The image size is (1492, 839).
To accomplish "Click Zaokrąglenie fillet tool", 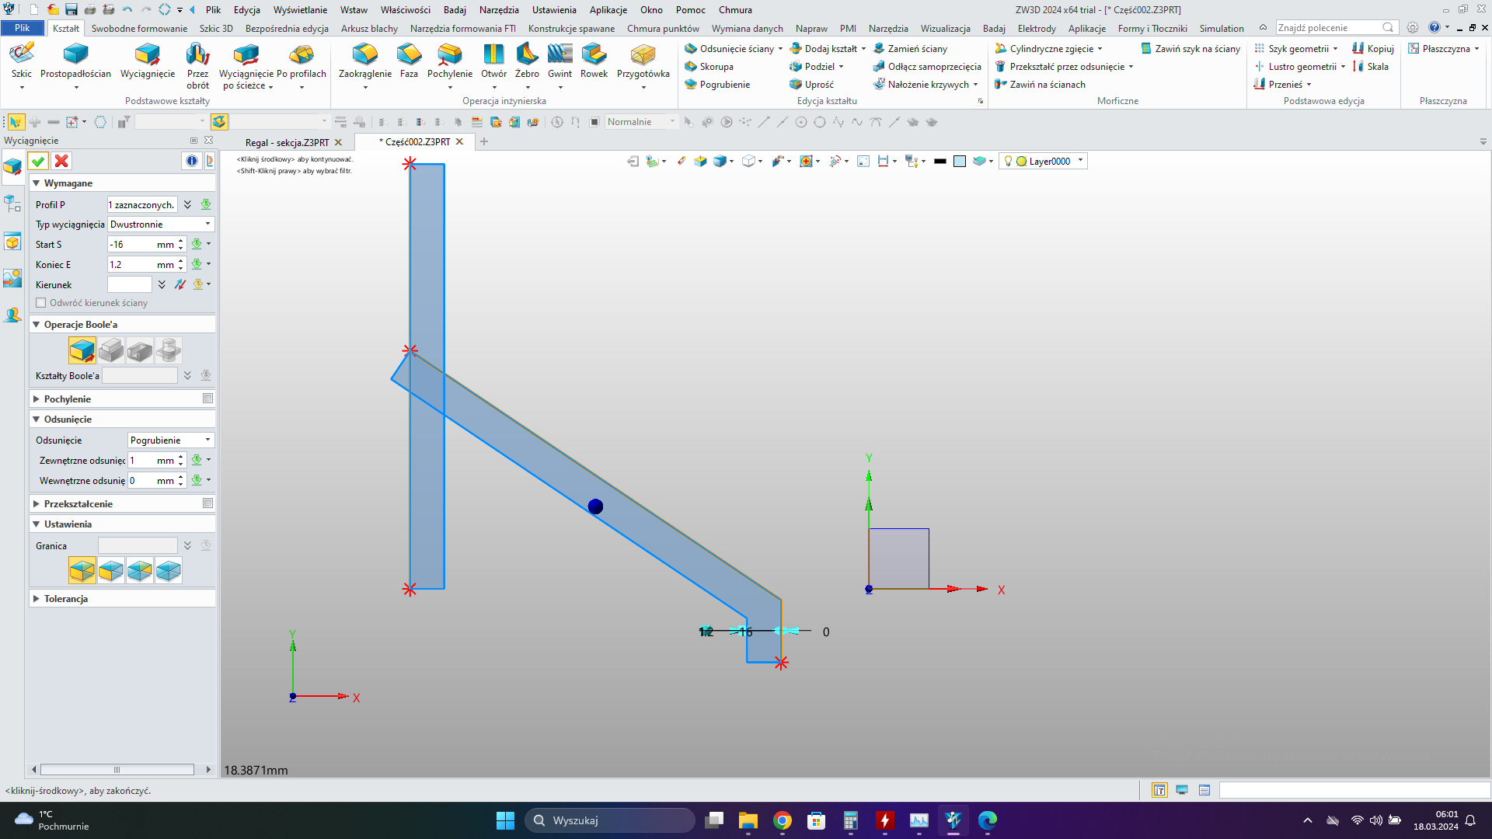I will tap(365, 61).
